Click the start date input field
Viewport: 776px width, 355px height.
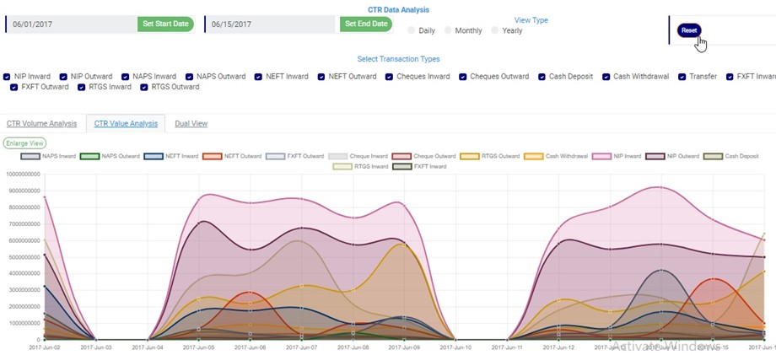[x=72, y=24]
